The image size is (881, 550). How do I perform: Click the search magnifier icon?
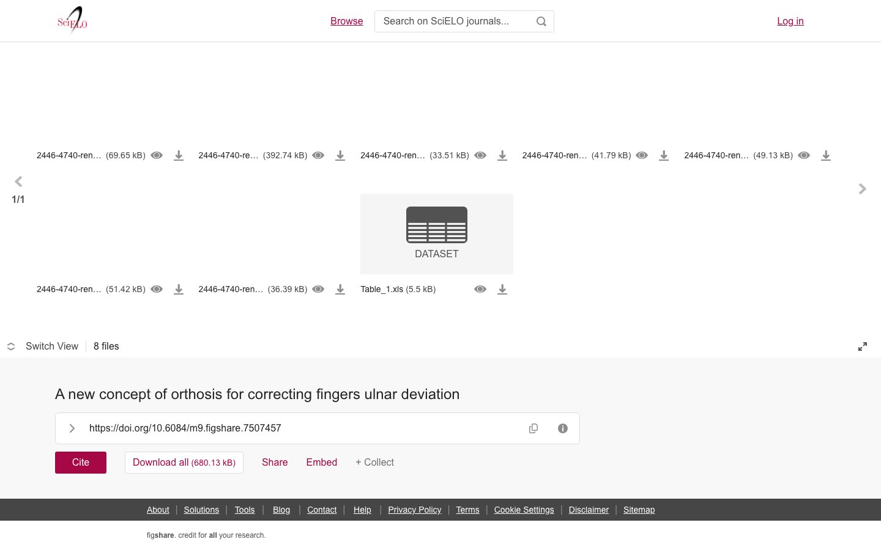[541, 21]
